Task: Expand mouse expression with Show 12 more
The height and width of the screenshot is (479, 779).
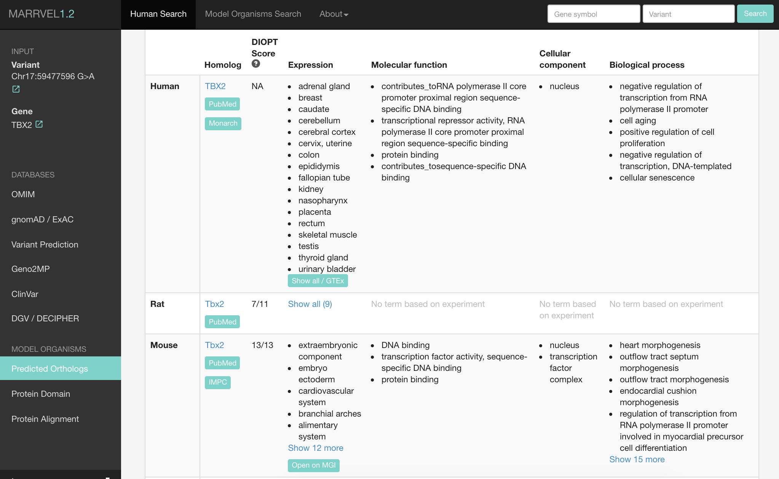Action: pos(315,448)
